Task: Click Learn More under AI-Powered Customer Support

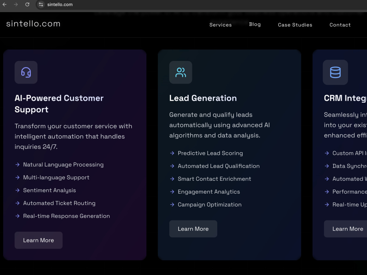Action: [39, 240]
